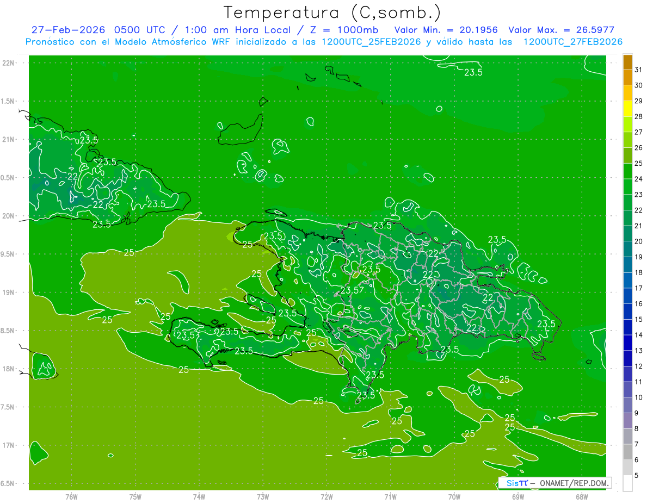Click the "1200UTC_27FEB2026" validity time
Viewport: 653px width, 504px height.
point(572,42)
